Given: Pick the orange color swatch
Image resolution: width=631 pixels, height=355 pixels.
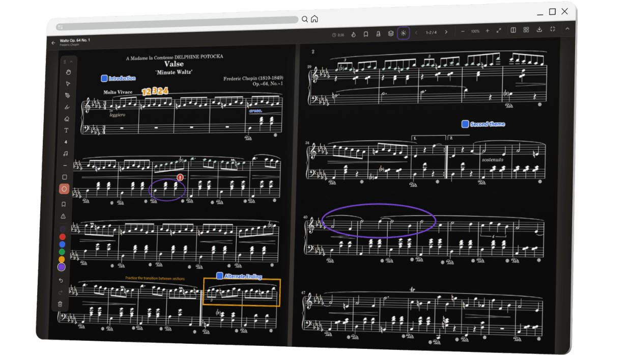Looking at the screenshot, I should pyautogui.click(x=62, y=259).
